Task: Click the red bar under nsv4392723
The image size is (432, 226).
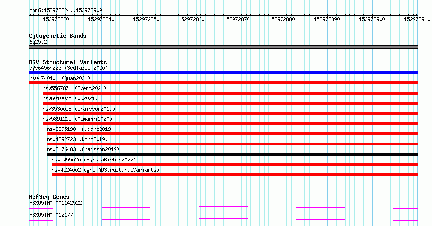Action: [x=233, y=144]
